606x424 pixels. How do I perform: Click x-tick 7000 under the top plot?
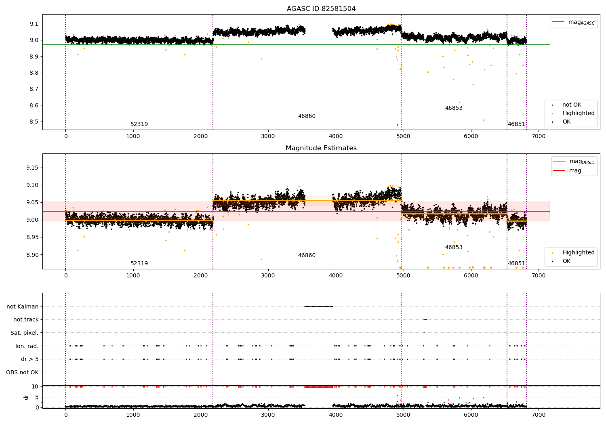(539, 136)
